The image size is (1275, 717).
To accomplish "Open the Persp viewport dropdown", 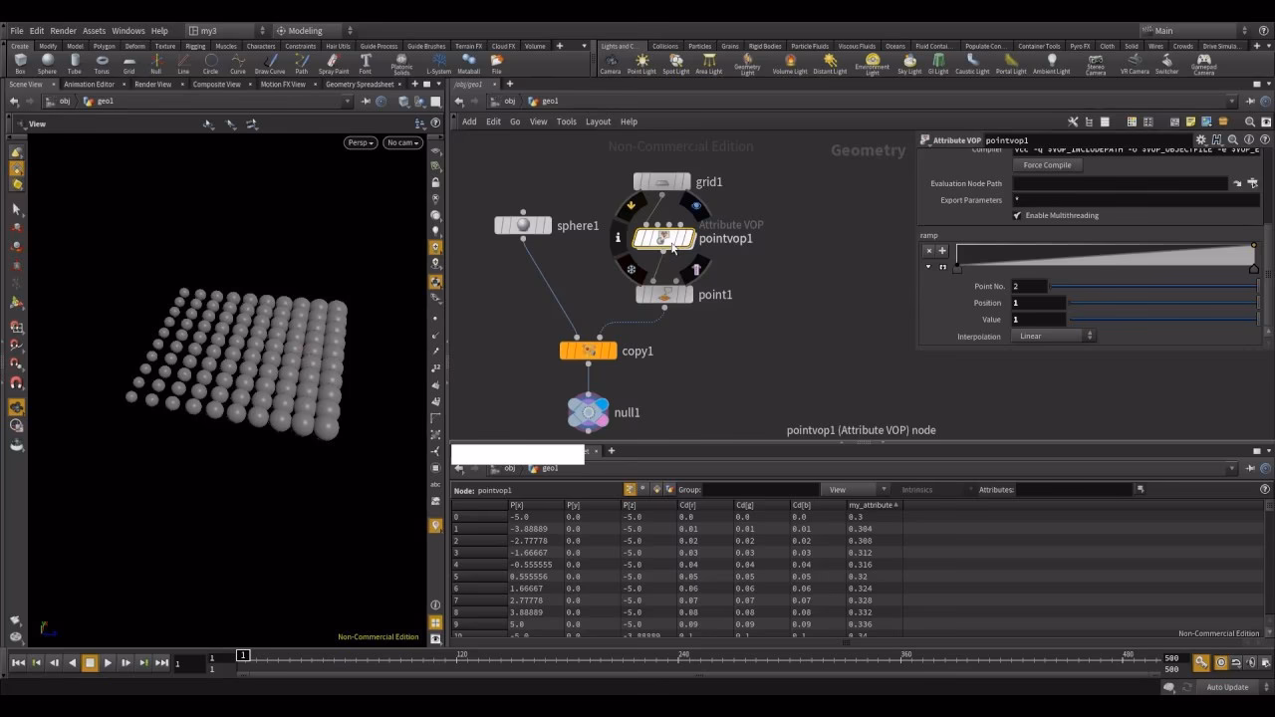I will [361, 142].
